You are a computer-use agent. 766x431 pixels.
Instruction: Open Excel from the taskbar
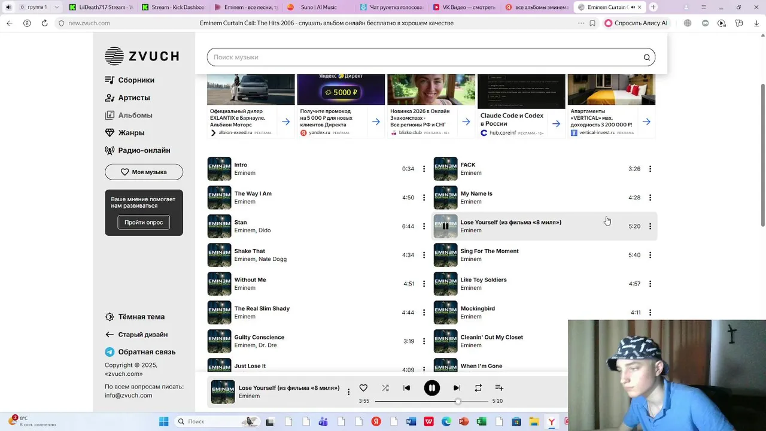click(481, 421)
